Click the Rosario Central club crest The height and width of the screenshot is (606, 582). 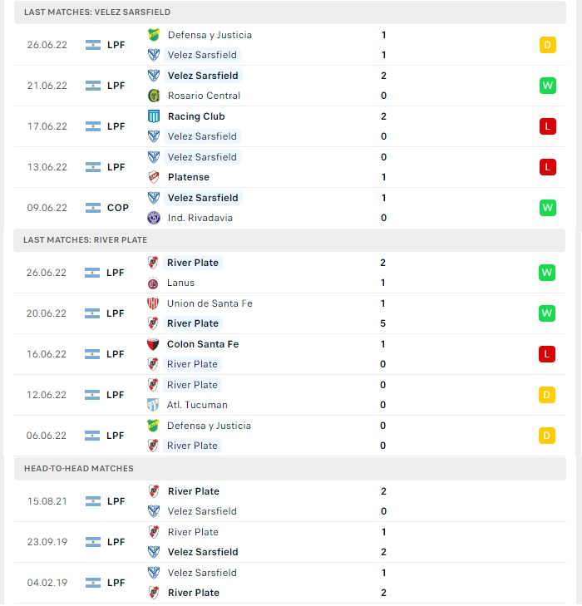pos(154,96)
